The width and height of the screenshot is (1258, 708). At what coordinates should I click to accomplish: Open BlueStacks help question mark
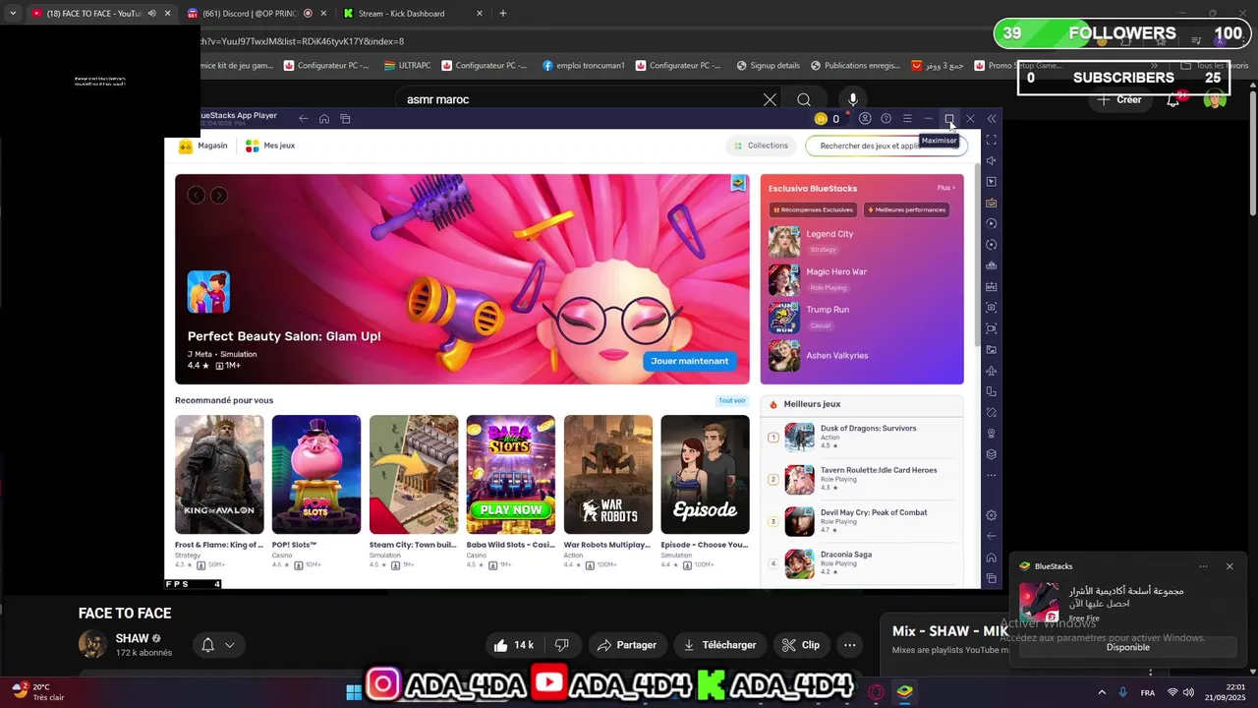coord(886,119)
